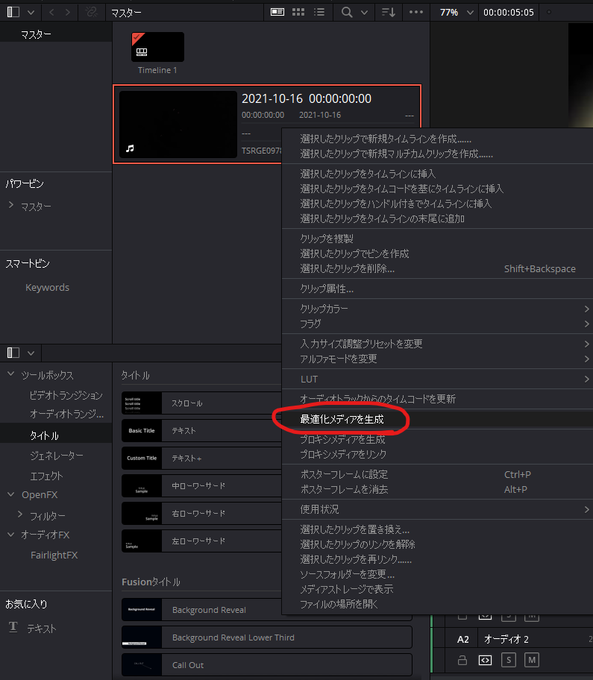
Task: Switch media pool to thumbnail grid view
Action: (x=298, y=12)
